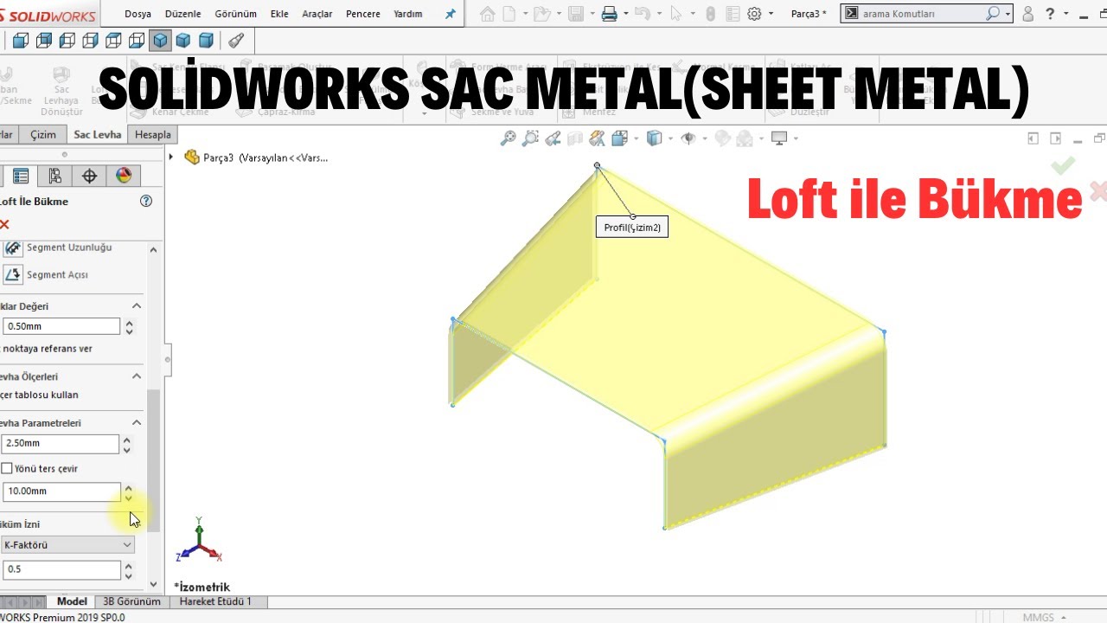Click Display Style cube in heads-up toolbar
This screenshot has height=623, width=1107.
point(655,138)
